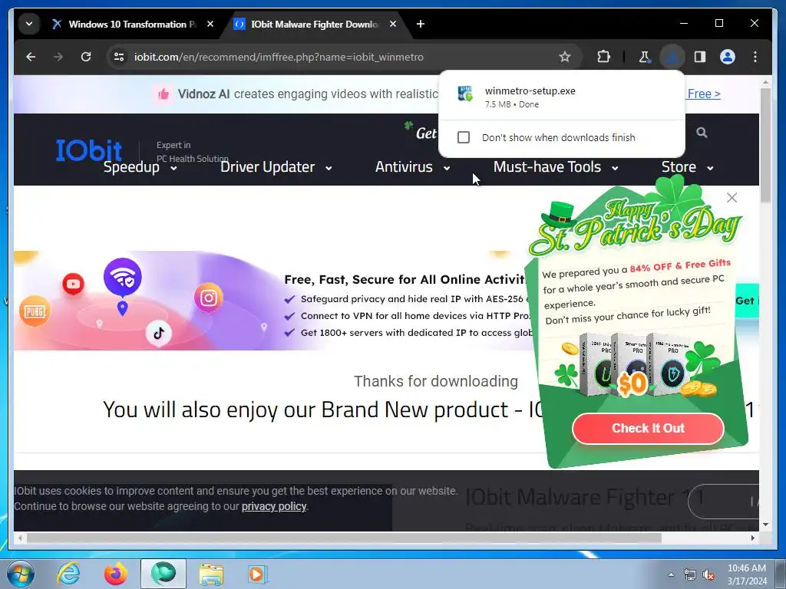The image size is (786, 589).
Task: Click the muted volume tray icon
Action: click(x=708, y=575)
